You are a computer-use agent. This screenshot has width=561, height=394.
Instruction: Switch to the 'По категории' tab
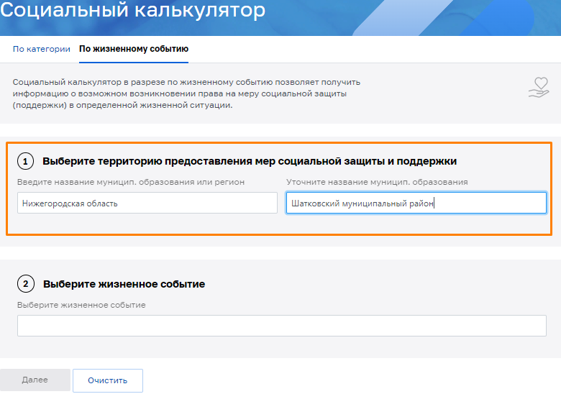[42, 49]
